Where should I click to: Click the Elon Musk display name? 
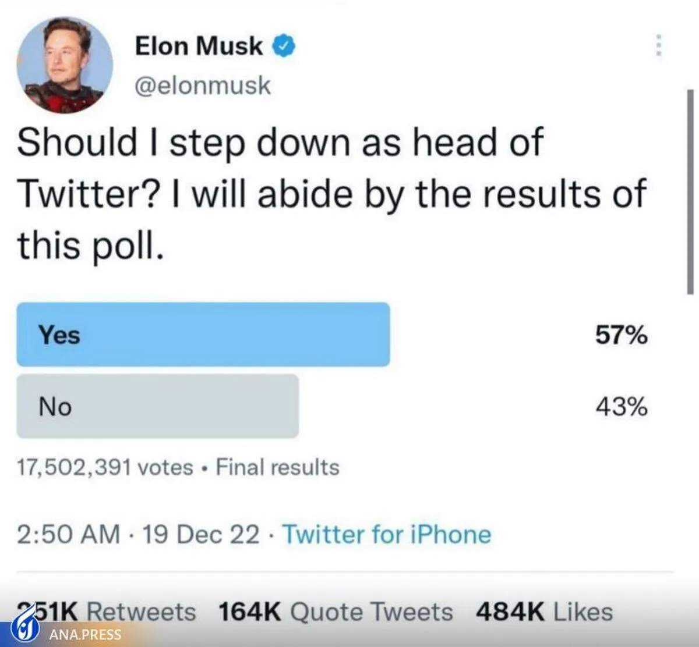(199, 46)
